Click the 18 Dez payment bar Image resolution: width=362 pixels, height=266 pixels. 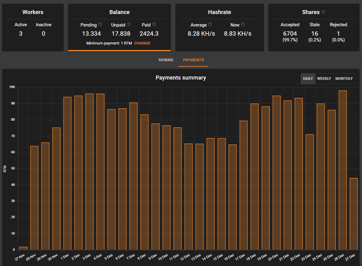click(255, 177)
